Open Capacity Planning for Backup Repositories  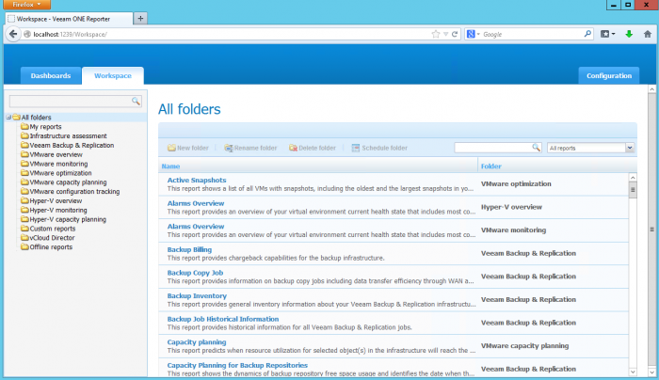pyautogui.click(x=237, y=365)
